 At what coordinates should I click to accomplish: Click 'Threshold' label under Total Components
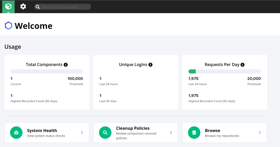pos(76,84)
